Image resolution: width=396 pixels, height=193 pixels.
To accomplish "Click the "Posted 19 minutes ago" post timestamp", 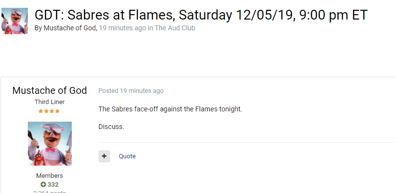I will click(131, 91).
